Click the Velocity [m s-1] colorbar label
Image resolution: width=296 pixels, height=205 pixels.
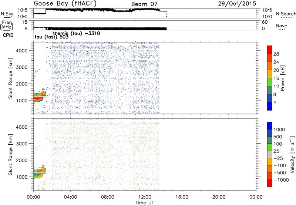pyautogui.click(x=292, y=154)
